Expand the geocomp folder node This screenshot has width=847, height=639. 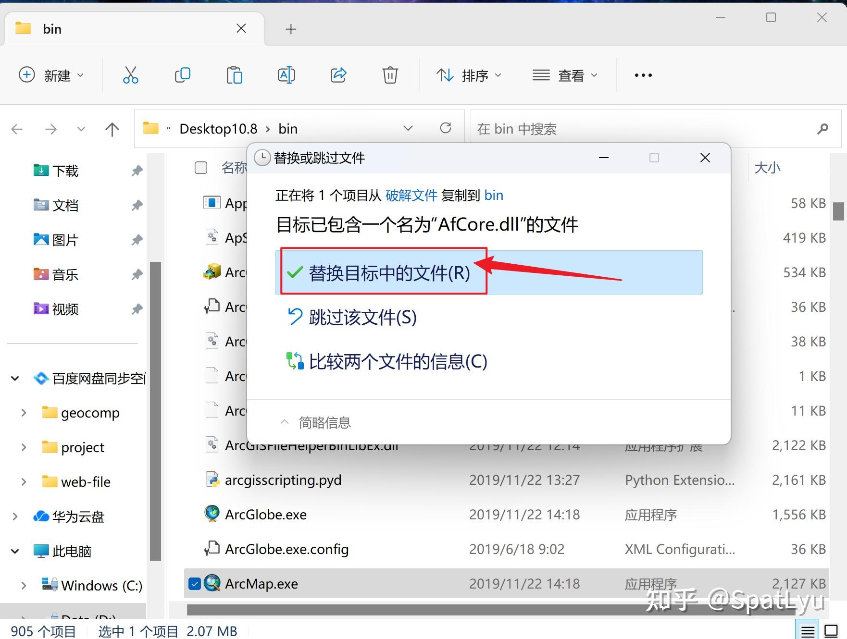click(x=24, y=413)
